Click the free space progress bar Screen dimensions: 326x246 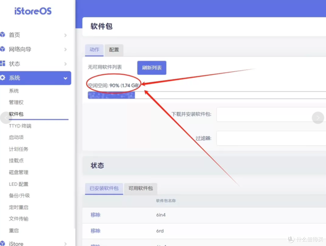tap(207, 95)
